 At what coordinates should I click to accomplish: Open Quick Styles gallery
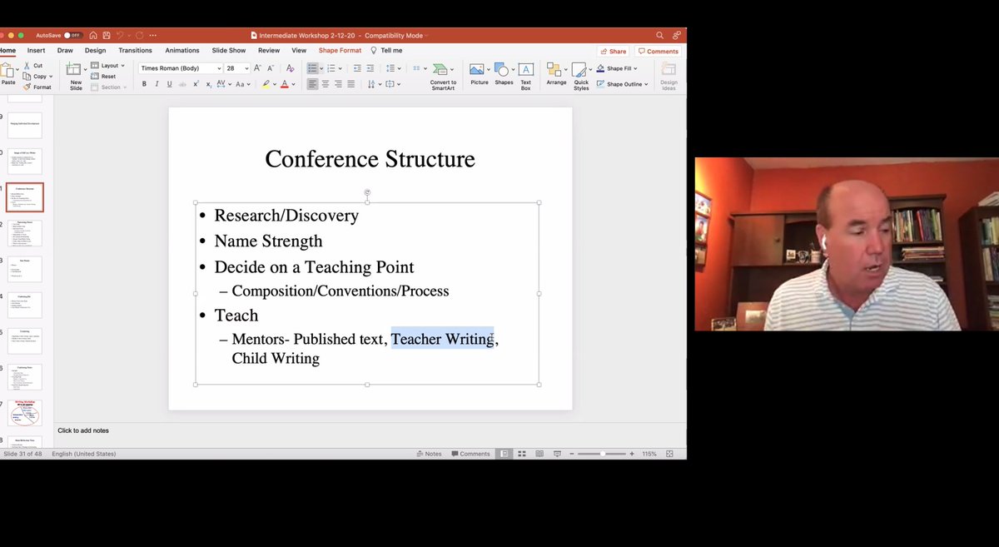pos(581,76)
